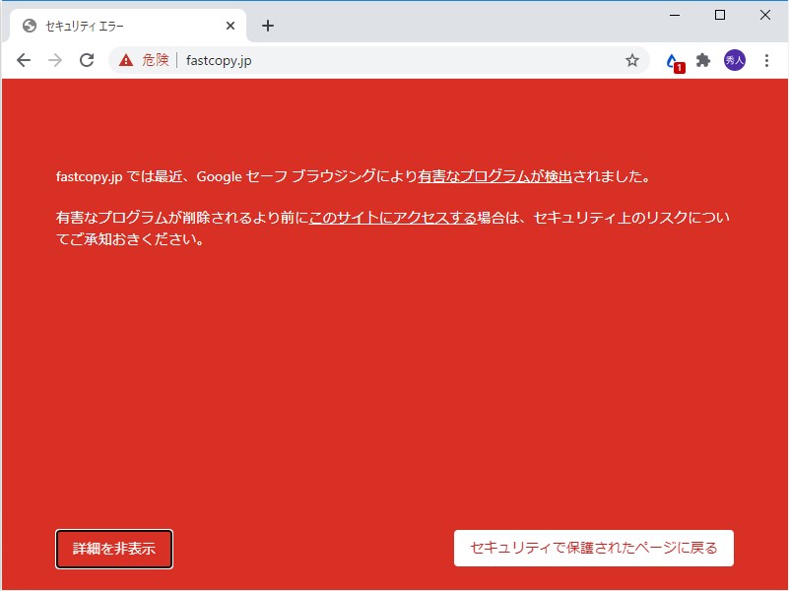This screenshot has width=789, height=591.
Task: Bookmark this page with the star icon
Action: coord(631,59)
